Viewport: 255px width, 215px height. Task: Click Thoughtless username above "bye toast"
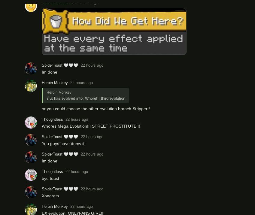coord(52,172)
